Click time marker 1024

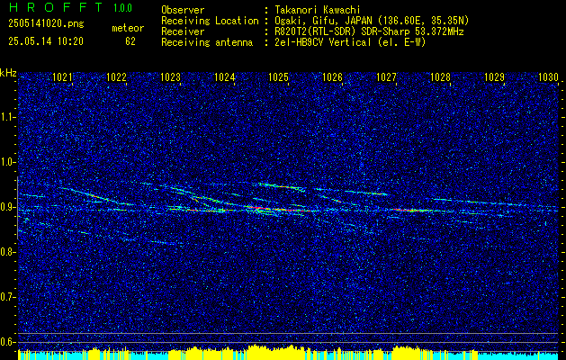tap(224, 76)
